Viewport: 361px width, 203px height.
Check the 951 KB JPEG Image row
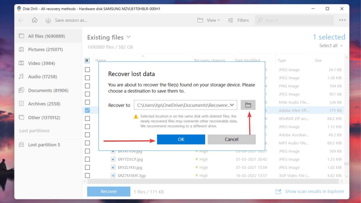[x=87, y=94]
